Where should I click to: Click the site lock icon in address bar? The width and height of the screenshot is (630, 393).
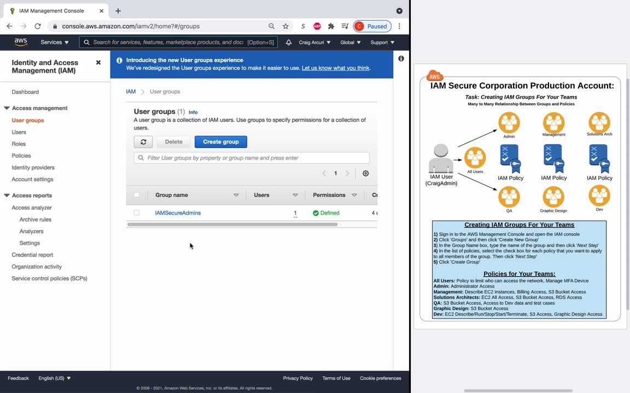pyautogui.click(x=55, y=26)
